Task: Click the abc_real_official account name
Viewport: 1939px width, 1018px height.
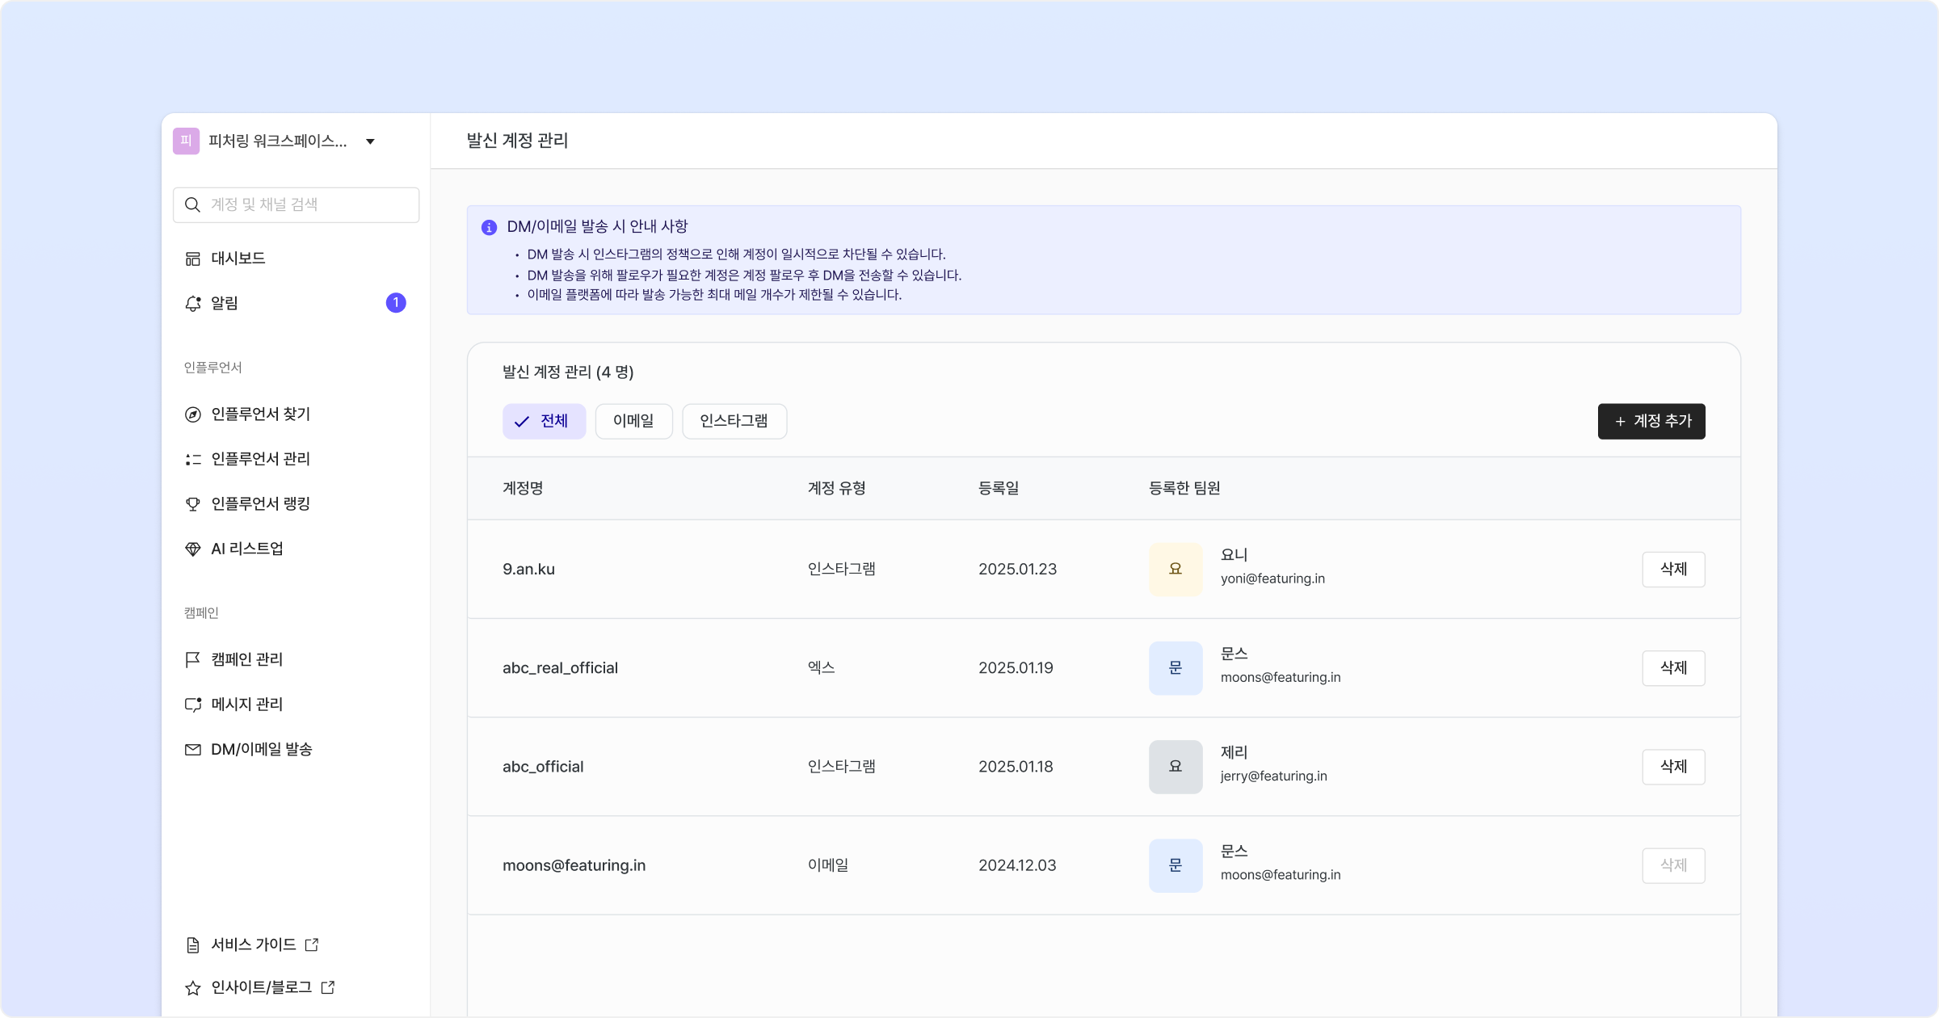Action: (x=560, y=668)
